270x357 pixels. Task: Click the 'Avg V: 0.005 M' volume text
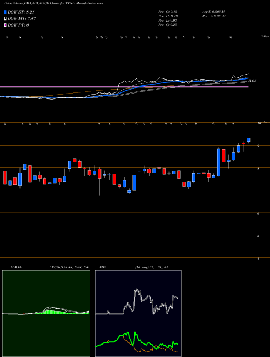pyautogui.click(x=214, y=11)
